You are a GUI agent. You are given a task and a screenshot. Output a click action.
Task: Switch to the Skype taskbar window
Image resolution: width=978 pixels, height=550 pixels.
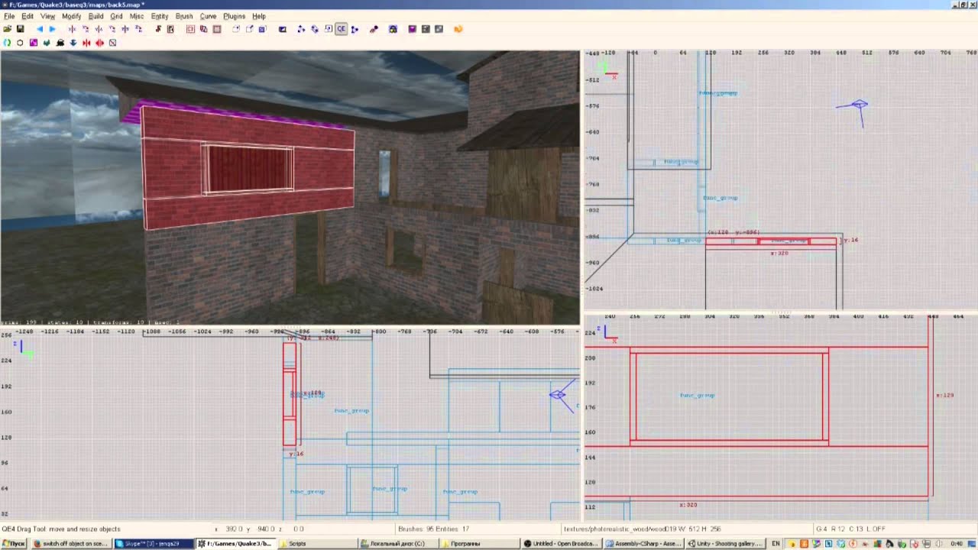154,544
